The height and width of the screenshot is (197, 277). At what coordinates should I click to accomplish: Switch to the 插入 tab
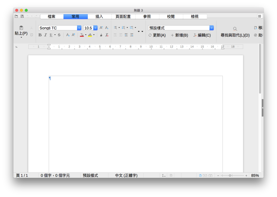tap(99, 17)
